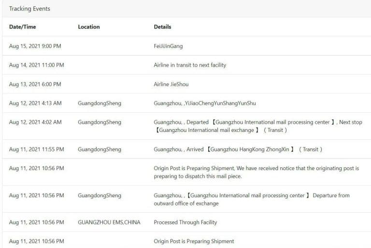Click the Location column header

pos(89,27)
